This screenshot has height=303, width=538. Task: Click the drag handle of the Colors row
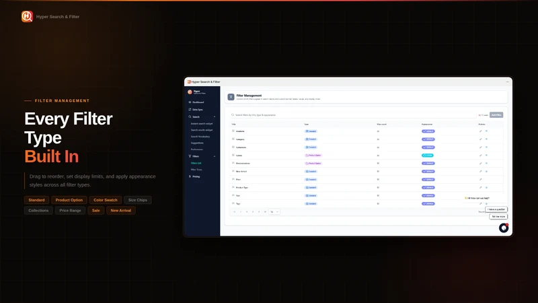point(233,156)
